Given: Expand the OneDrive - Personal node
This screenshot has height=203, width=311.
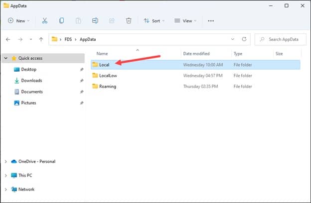Looking at the screenshot, I should (6, 162).
